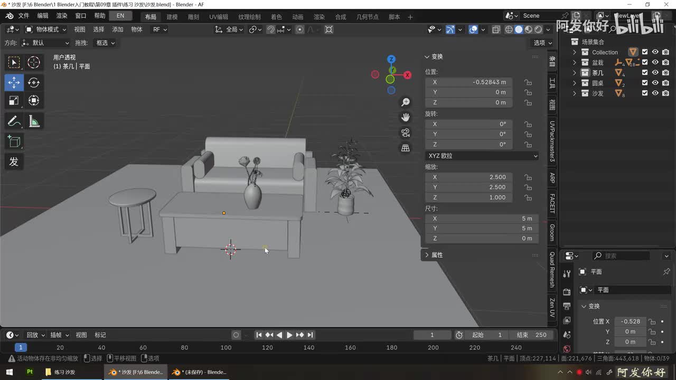Screen dimensions: 676x380
Task: Choose the Add Cube tool
Action: tap(14, 141)
